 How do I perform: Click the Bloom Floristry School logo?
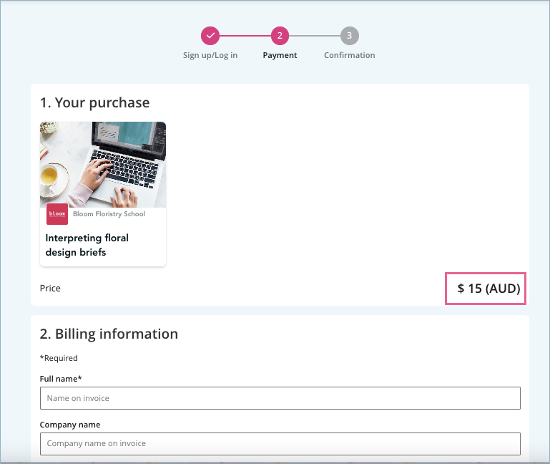tap(57, 214)
